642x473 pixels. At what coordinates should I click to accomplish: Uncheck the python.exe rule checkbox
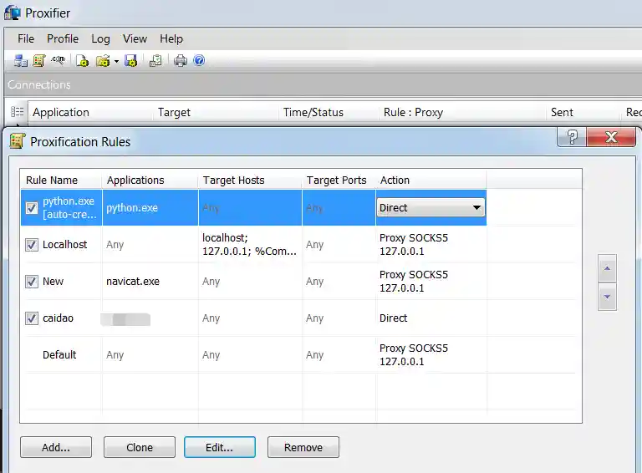(32, 208)
